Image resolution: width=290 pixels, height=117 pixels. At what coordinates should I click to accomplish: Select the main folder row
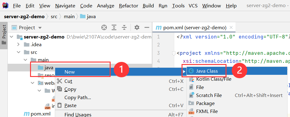pos(80,60)
